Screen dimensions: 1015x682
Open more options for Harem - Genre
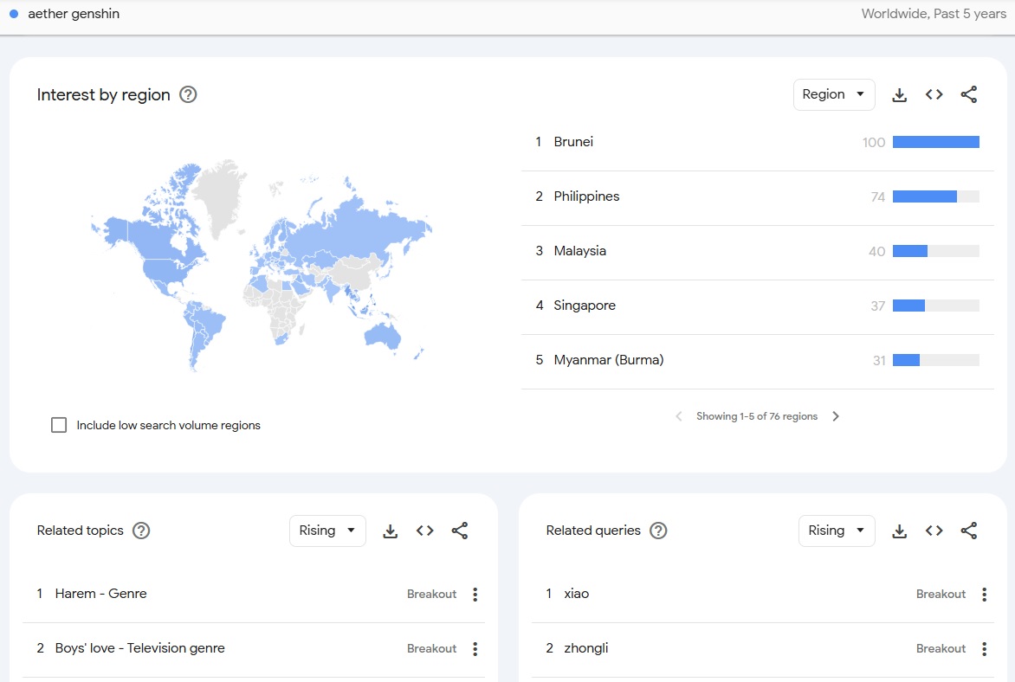point(475,594)
